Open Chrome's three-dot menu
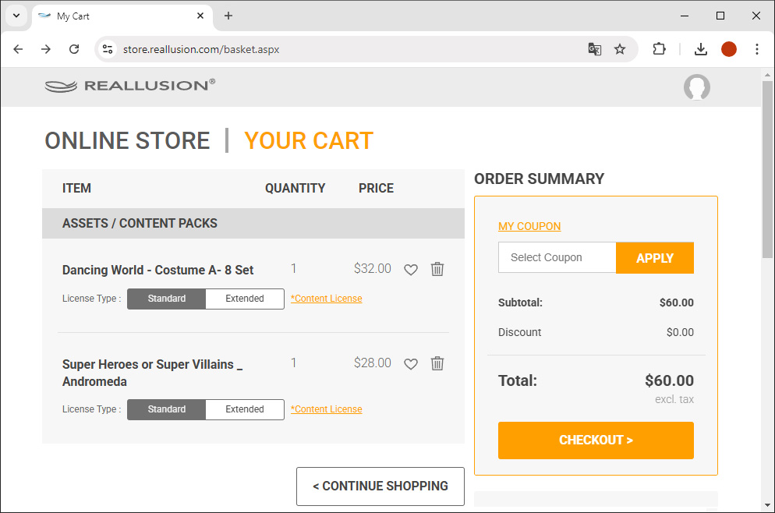Image resolution: width=775 pixels, height=513 pixels. (756, 49)
